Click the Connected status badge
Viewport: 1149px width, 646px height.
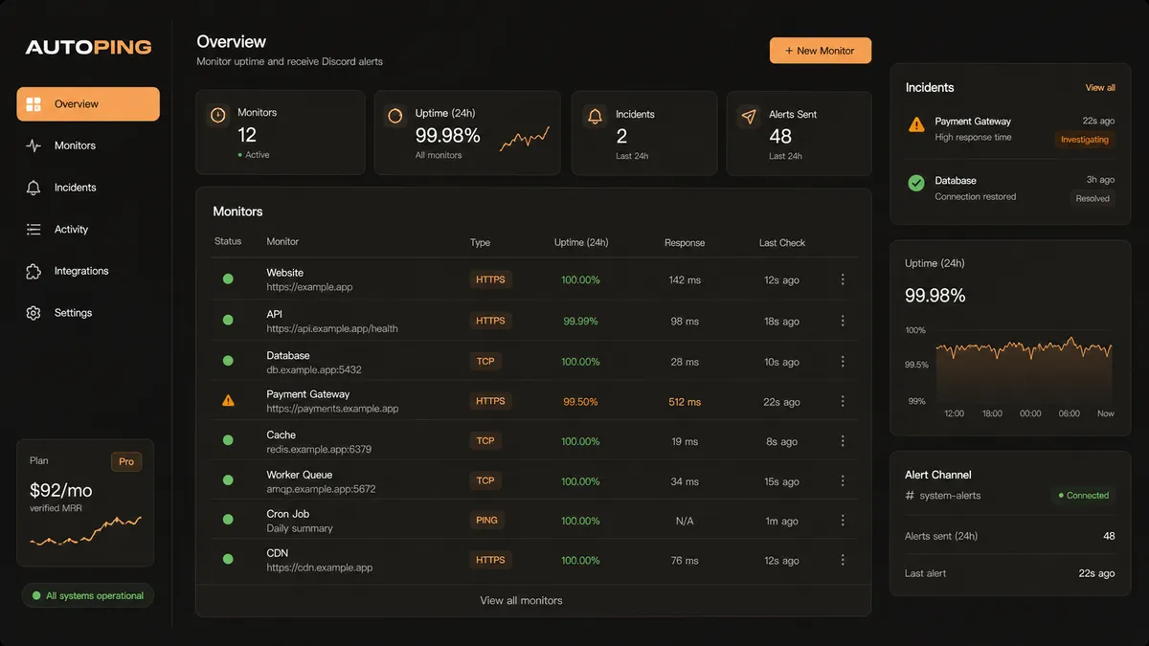[1082, 496]
